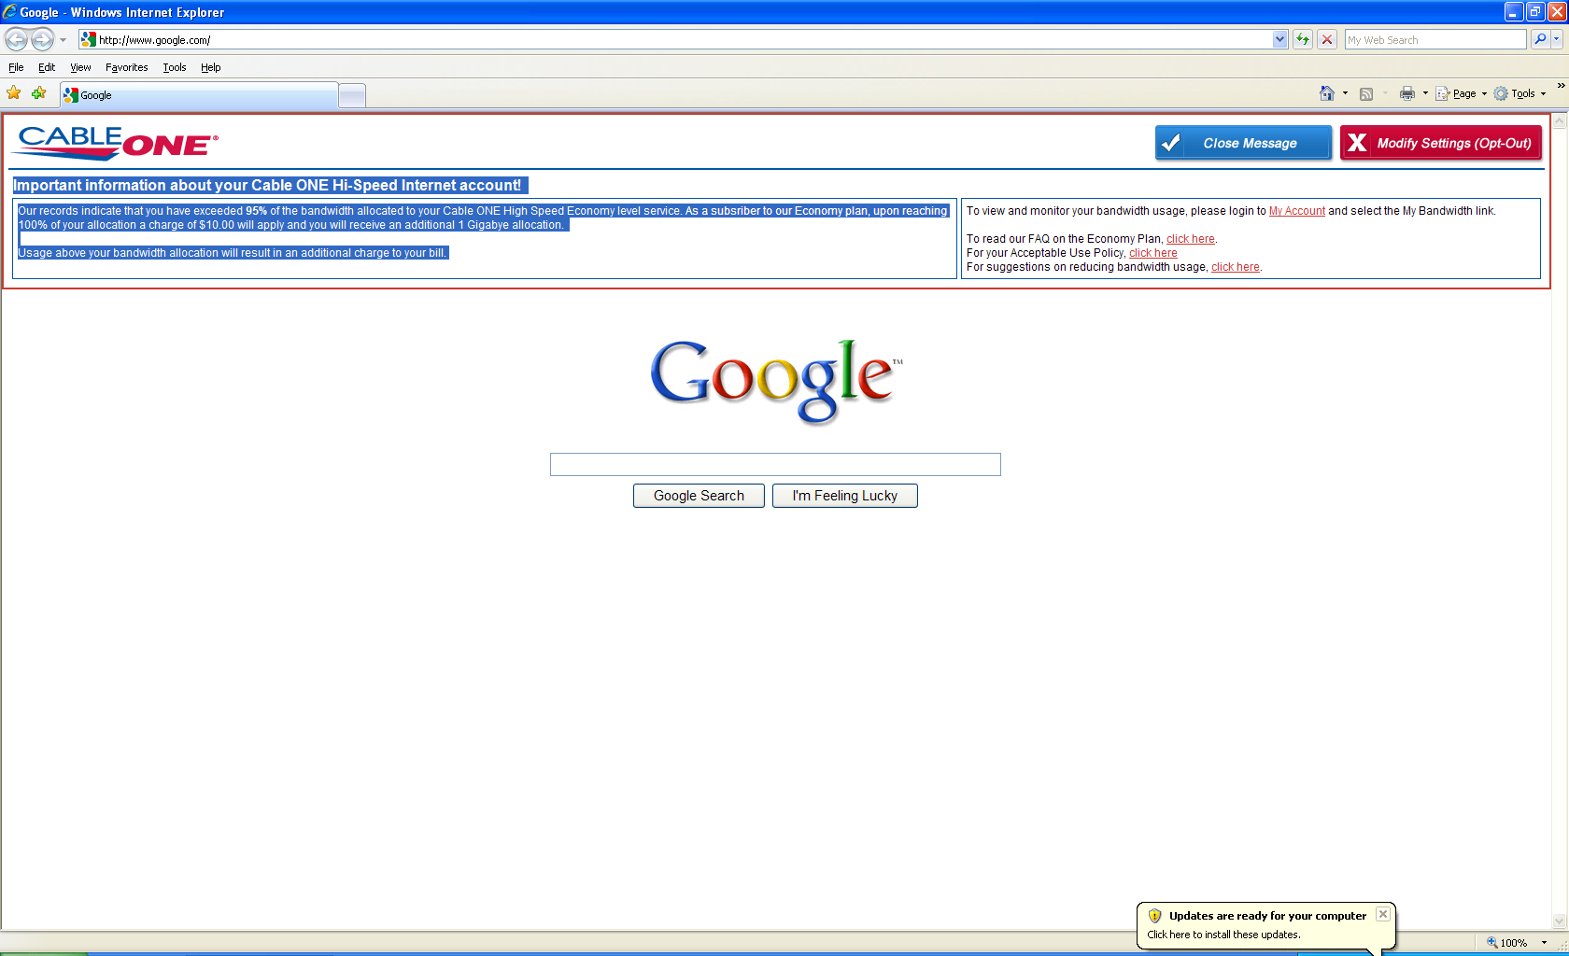Print page using the printer icon
This screenshot has width=1569, height=956.
pyautogui.click(x=1407, y=93)
